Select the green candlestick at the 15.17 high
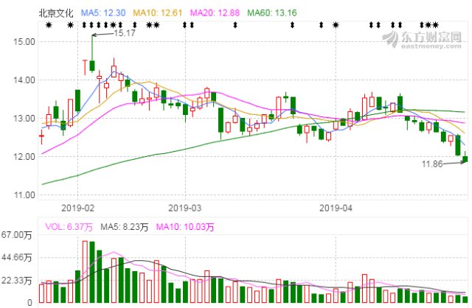This screenshot has width=472, height=308. (x=92, y=66)
